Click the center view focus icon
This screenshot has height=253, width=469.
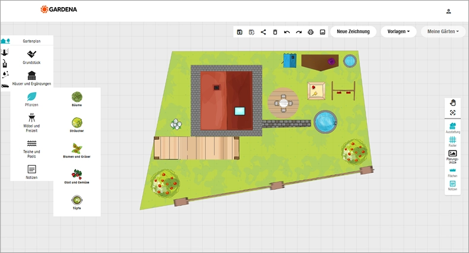click(x=452, y=113)
